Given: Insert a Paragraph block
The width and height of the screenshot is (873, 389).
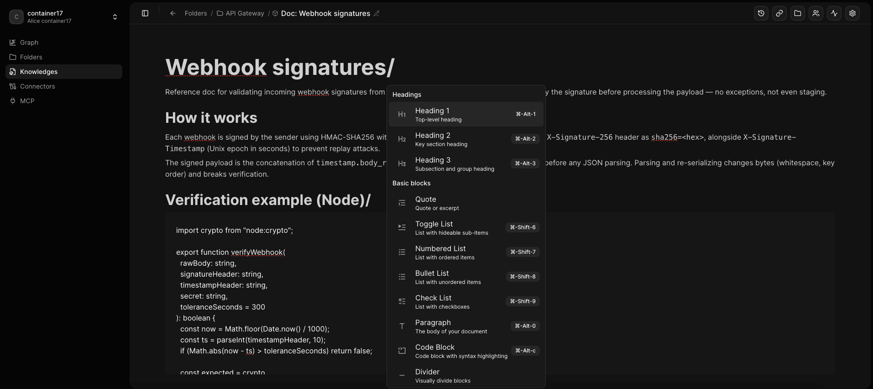Looking at the screenshot, I should 466,326.
